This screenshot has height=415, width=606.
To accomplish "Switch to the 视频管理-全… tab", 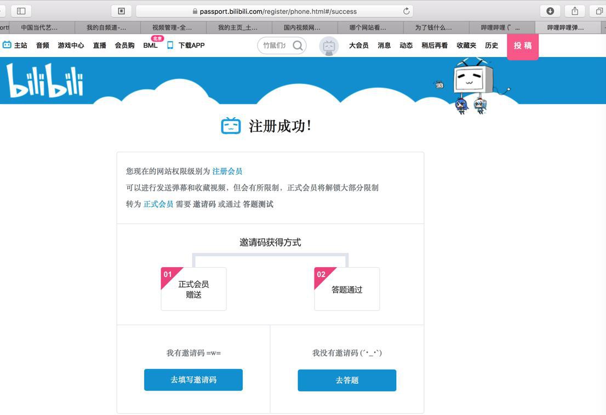I will pyautogui.click(x=173, y=27).
